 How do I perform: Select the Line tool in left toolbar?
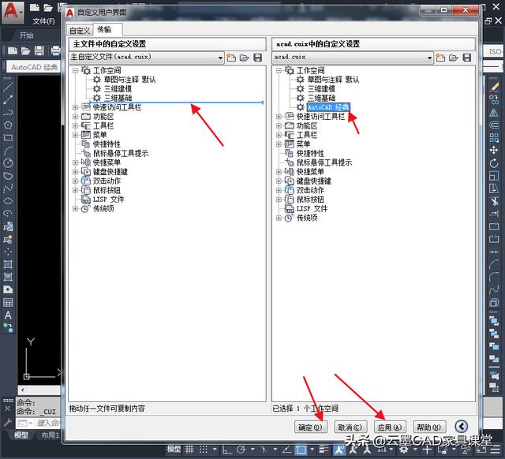tap(8, 87)
